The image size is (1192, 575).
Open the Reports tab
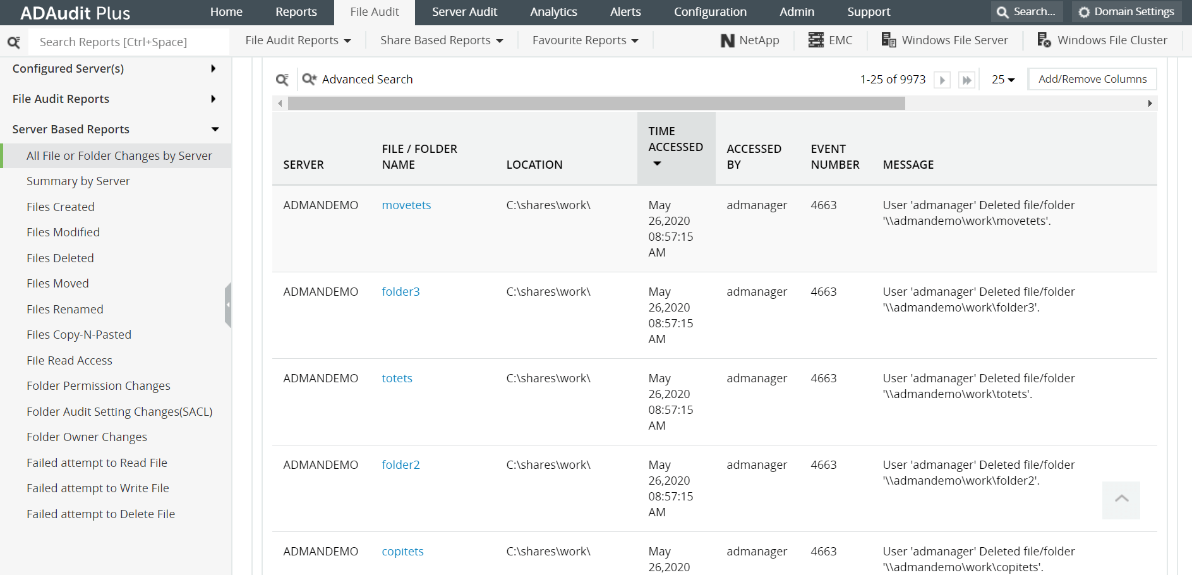click(296, 12)
